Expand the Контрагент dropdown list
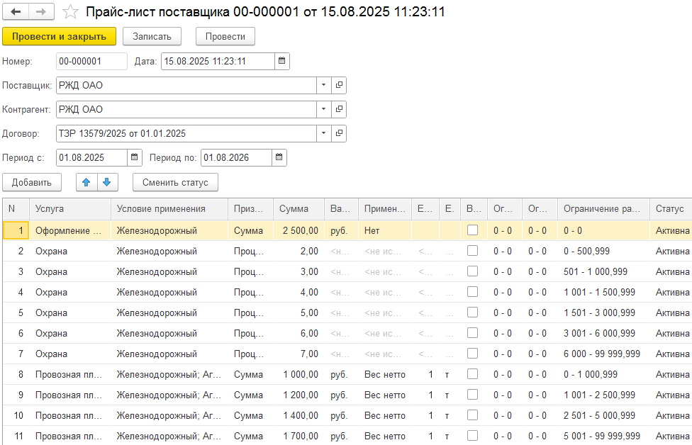Image resolution: width=692 pixels, height=445 pixels. pos(323,110)
